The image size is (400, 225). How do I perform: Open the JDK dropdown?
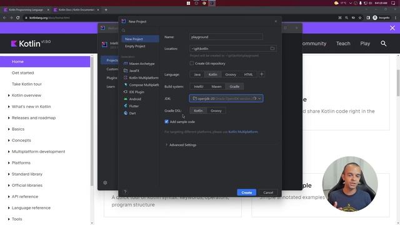pyautogui.click(x=226, y=99)
